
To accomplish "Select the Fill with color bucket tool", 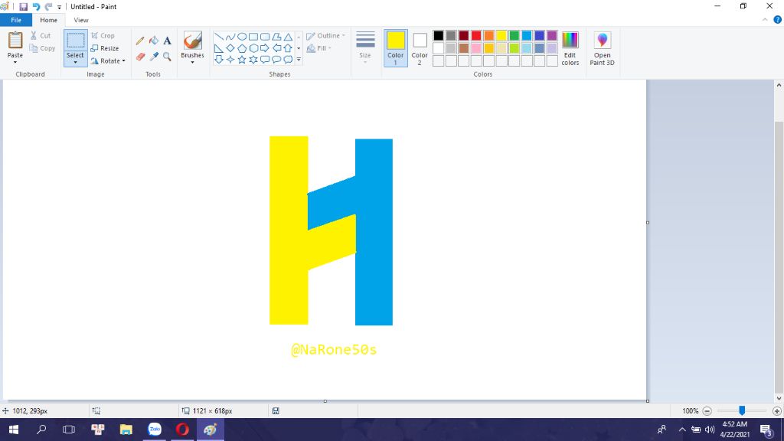I will coord(154,41).
